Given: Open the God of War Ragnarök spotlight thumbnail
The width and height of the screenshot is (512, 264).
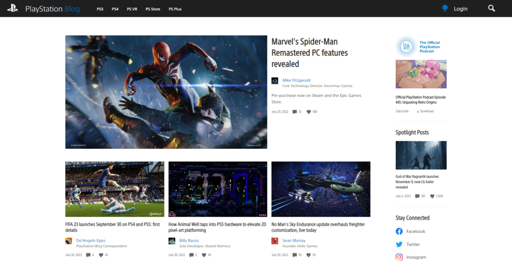Looking at the screenshot, I should point(421,155).
